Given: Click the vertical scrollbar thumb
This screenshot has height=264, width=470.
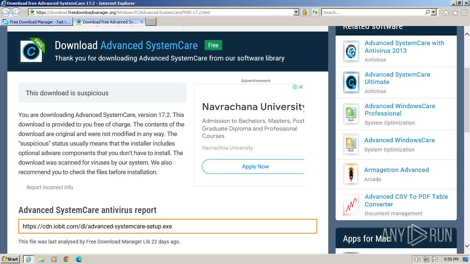Looking at the screenshot, I should pos(467,100).
